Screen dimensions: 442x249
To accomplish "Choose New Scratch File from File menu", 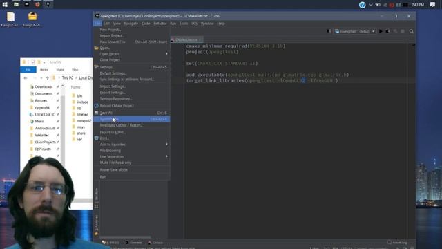I will tap(132, 41).
